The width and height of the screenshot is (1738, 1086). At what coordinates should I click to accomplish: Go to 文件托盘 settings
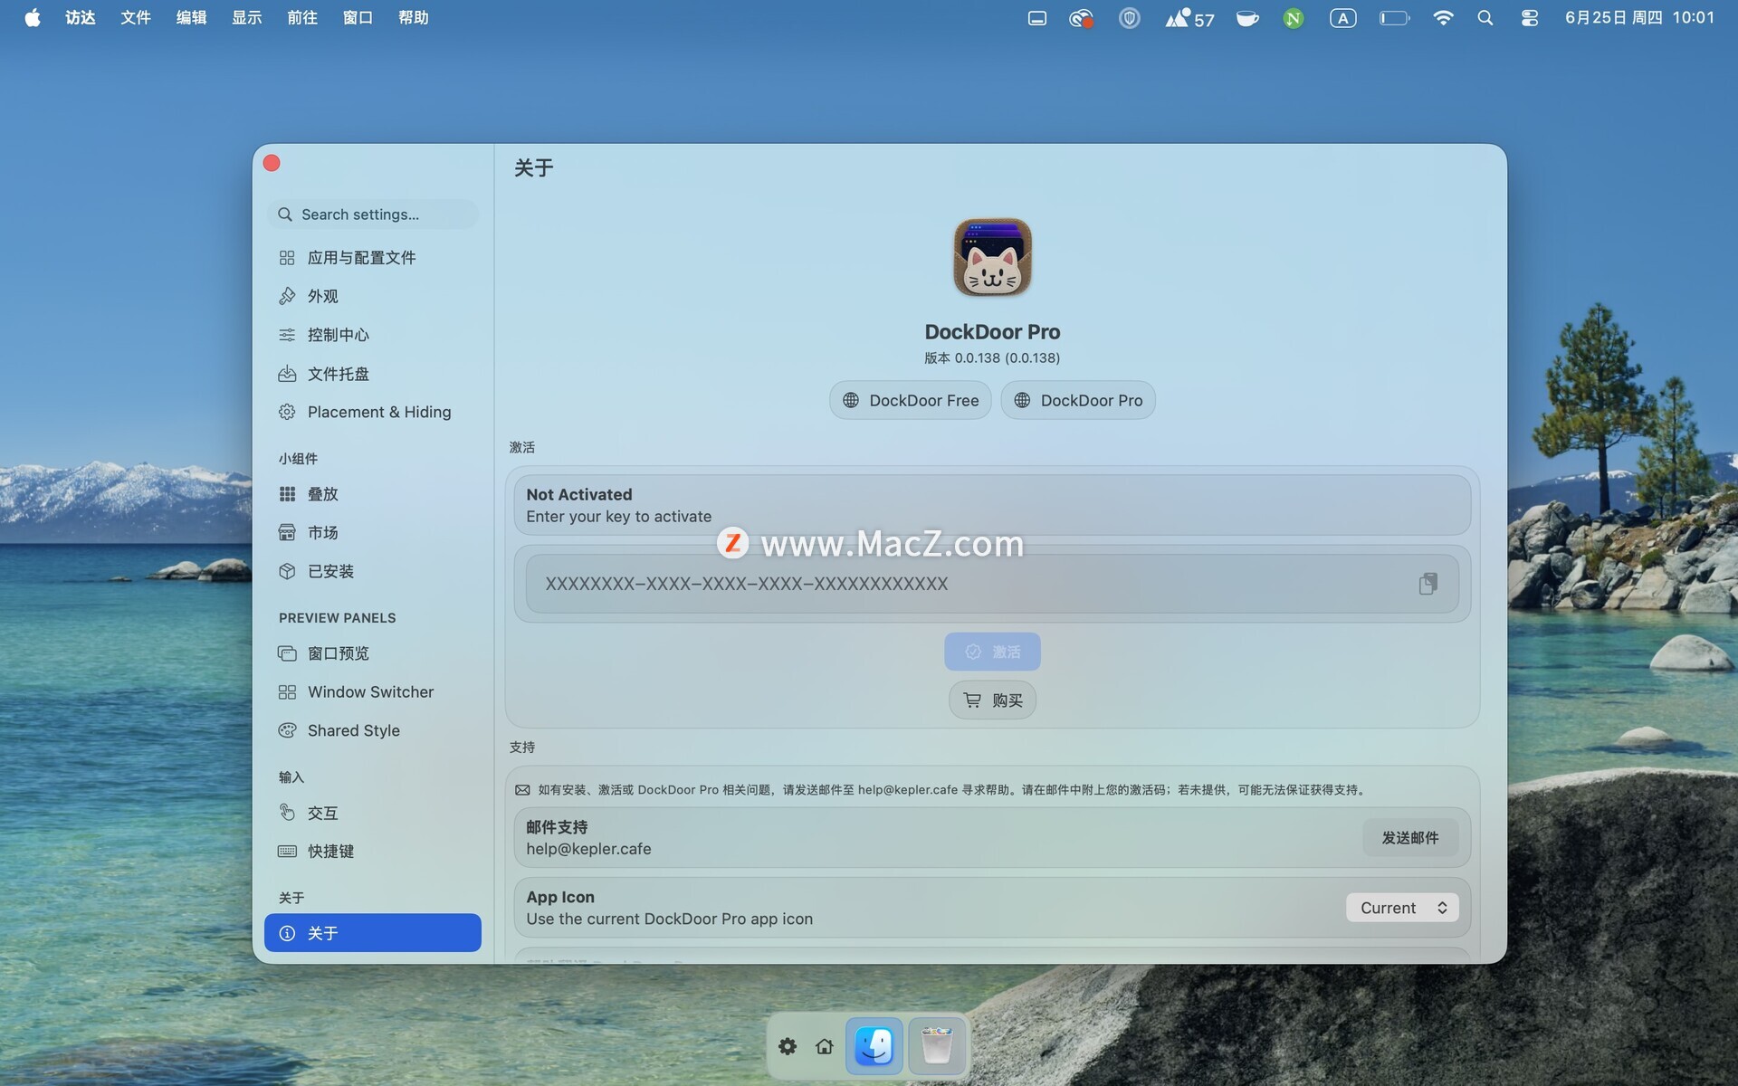pos(372,374)
